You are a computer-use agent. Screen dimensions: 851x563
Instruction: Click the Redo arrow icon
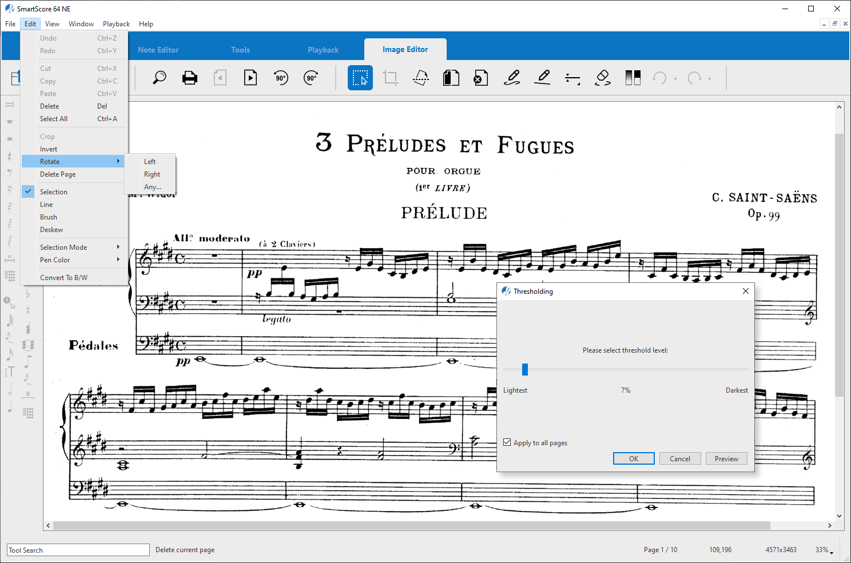(694, 78)
